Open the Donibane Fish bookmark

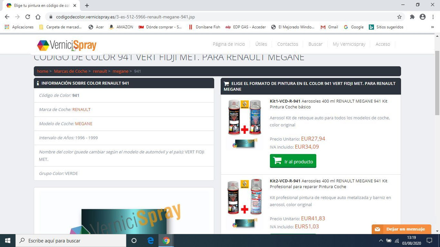tap(204, 27)
